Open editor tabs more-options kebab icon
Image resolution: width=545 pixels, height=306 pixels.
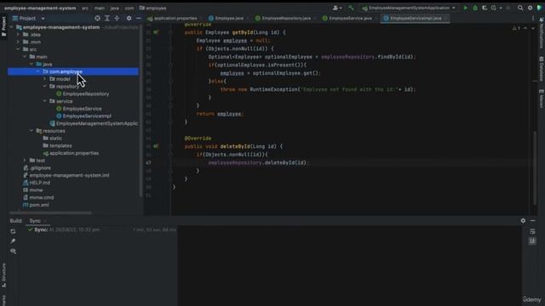point(533,18)
